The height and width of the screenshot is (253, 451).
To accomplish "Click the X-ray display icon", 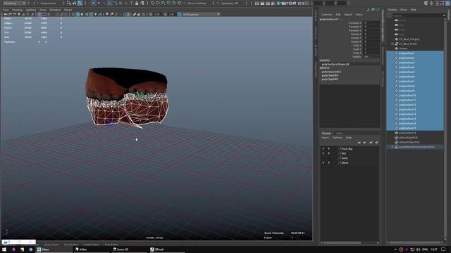I will 135,14.
